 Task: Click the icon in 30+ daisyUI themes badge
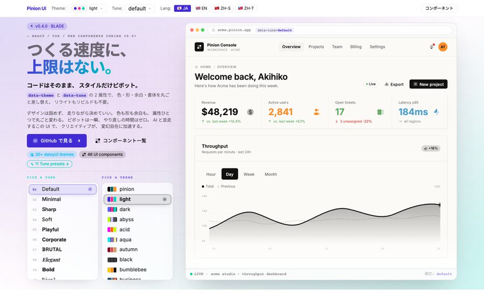[x=32, y=154]
